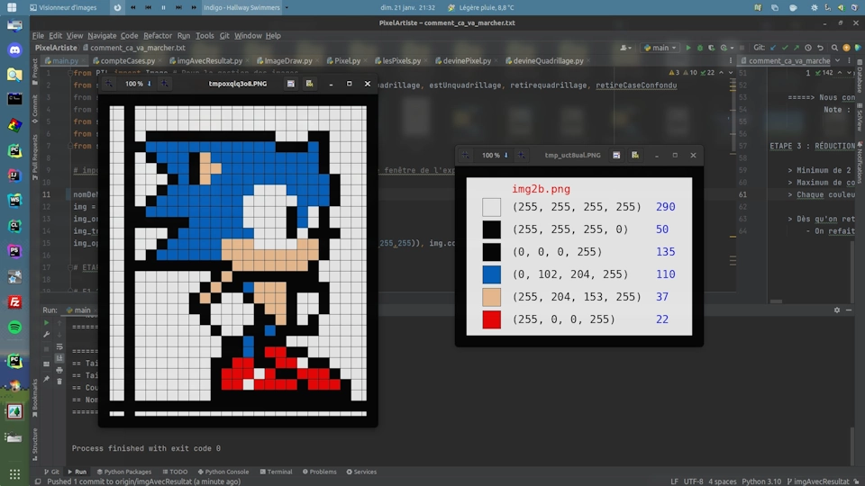Zoom in on tmpoxqlq3o8.PNG viewer
This screenshot has width=865, height=486.
click(x=164, y=84)
